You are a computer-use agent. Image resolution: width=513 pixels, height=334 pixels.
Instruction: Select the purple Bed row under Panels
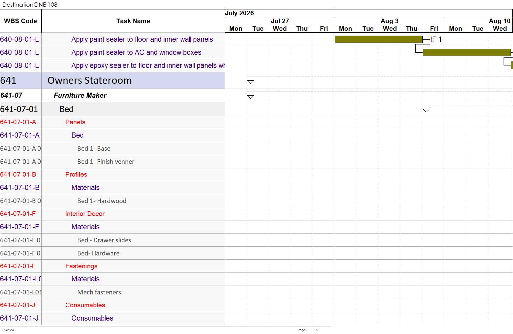click(113, 135)
